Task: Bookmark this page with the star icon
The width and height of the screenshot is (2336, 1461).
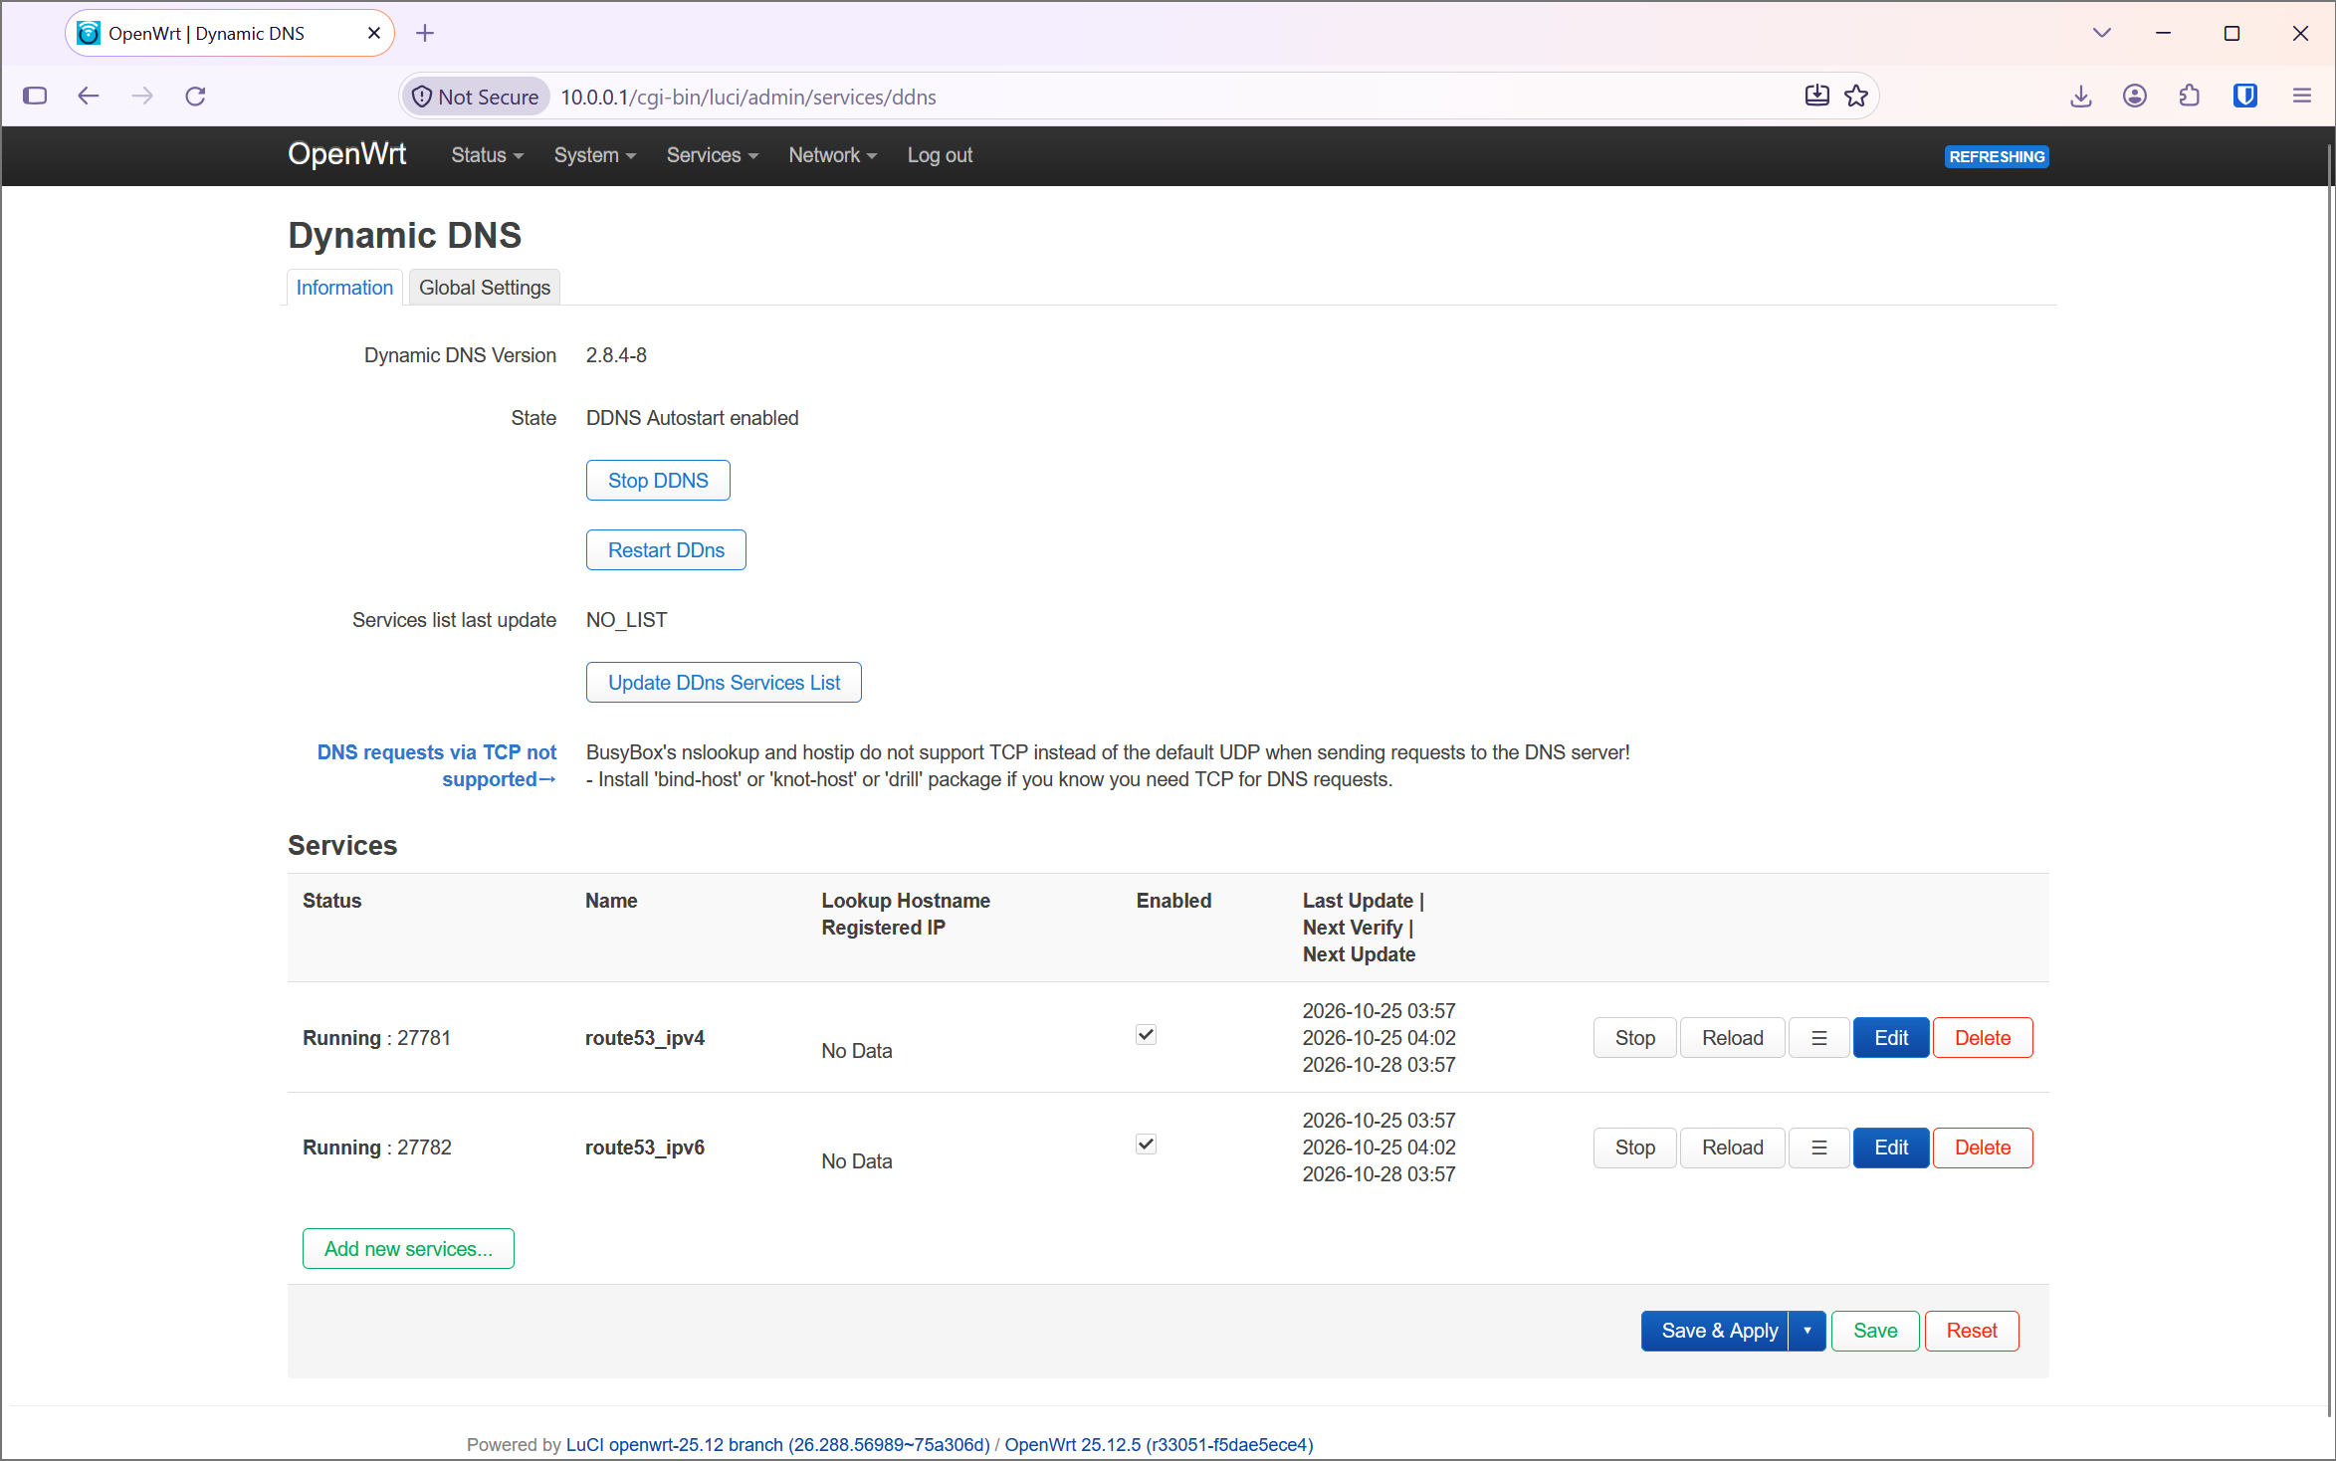Action: (x=1856, y=96)
